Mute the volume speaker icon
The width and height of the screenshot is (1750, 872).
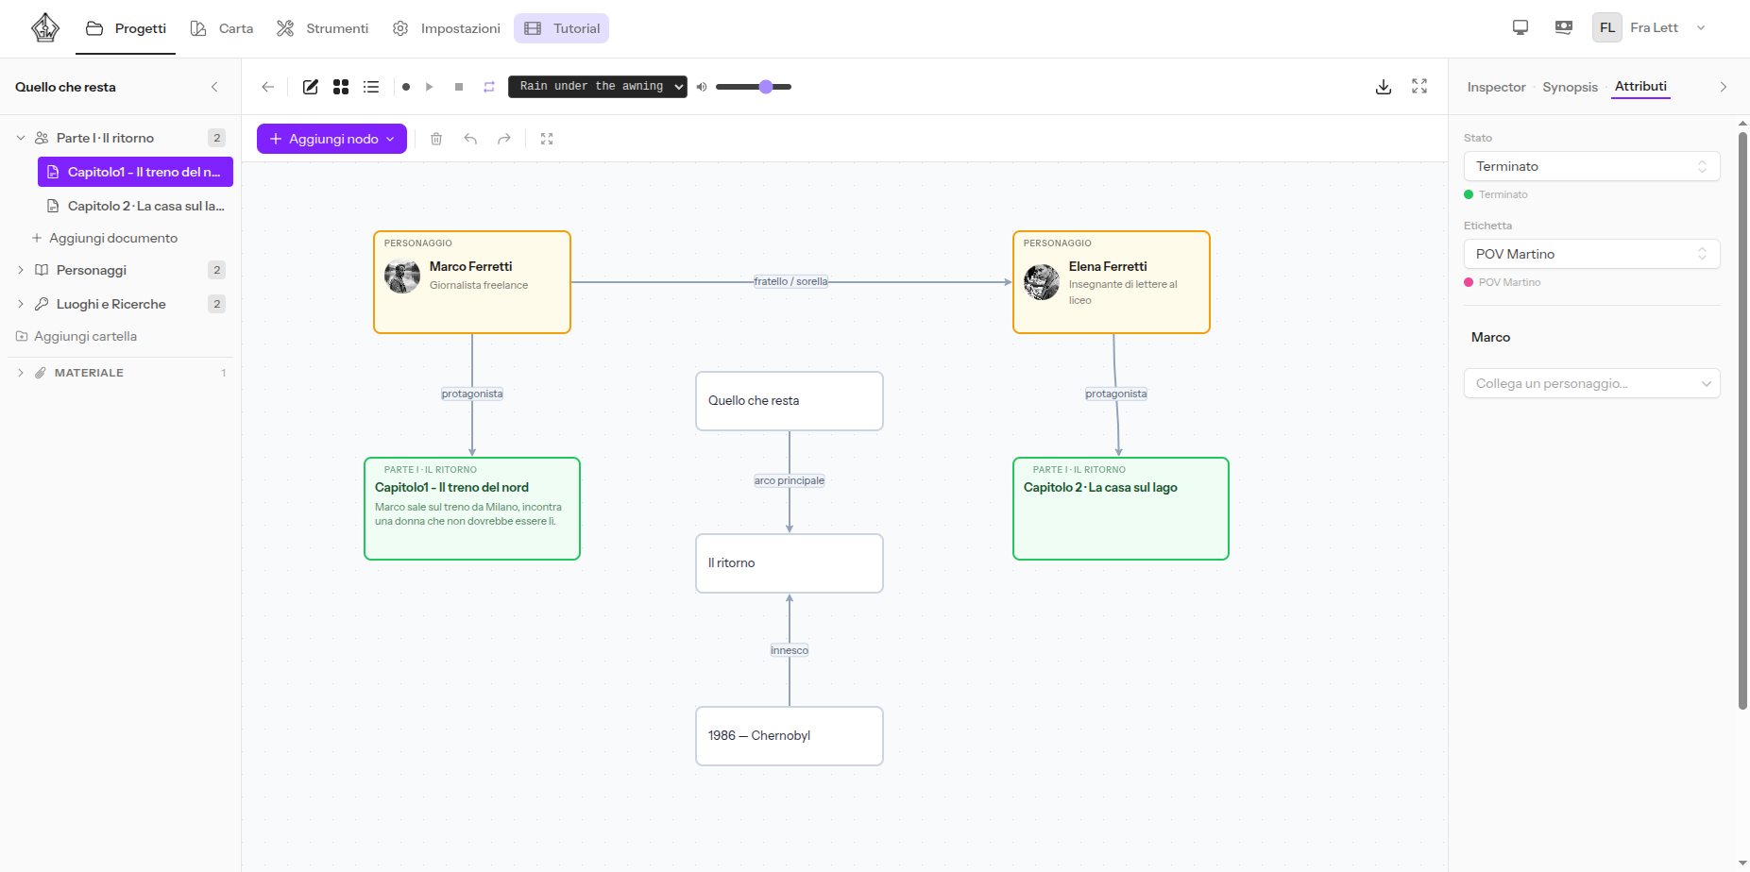(x=702, y=87)
